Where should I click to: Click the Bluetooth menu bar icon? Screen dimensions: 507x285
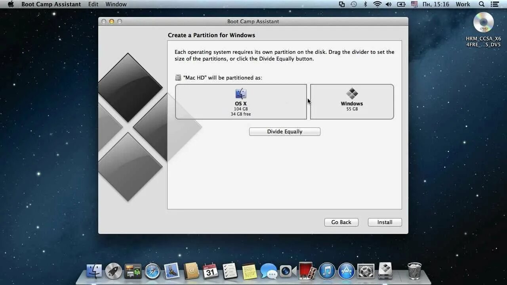tap(366, 4)
